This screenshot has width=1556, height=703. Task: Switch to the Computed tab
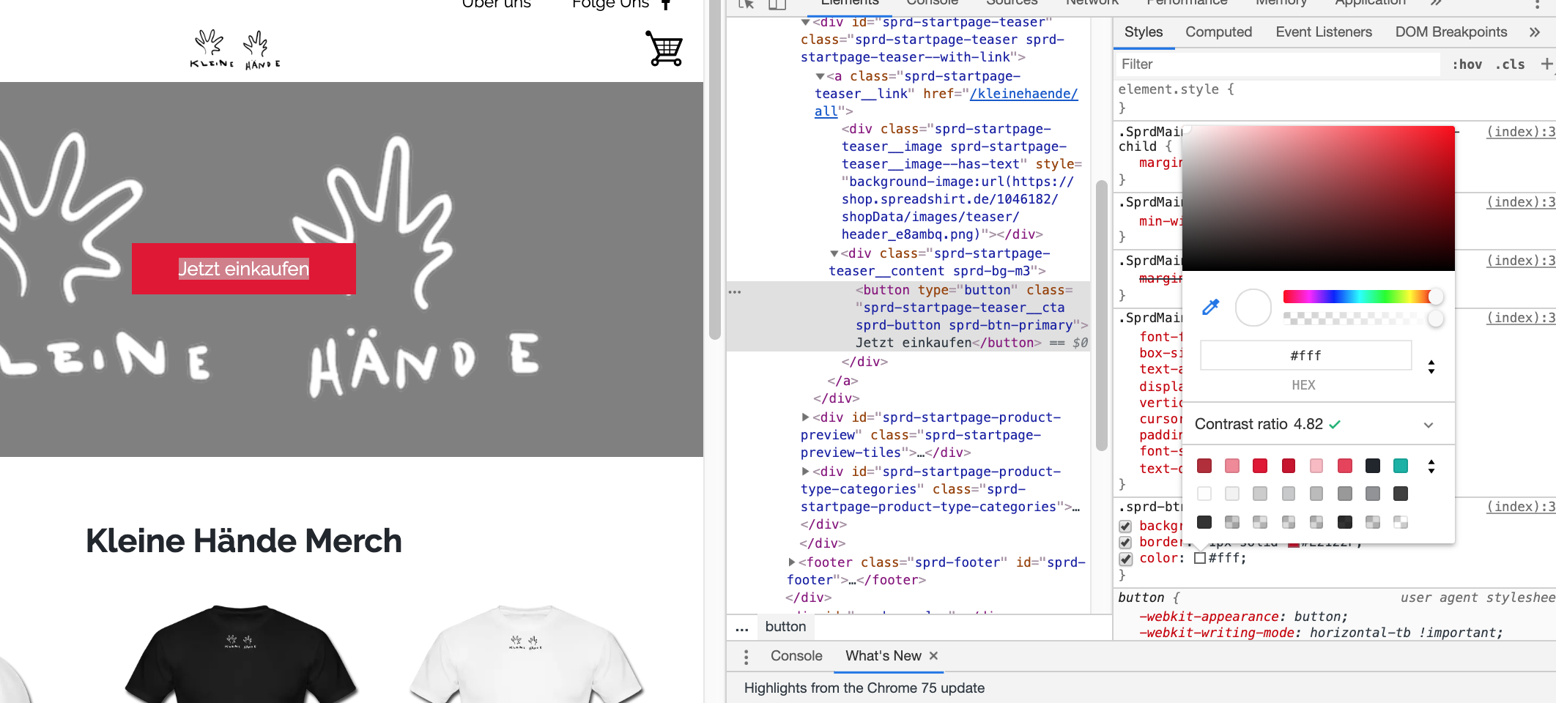pos(1218,32)
